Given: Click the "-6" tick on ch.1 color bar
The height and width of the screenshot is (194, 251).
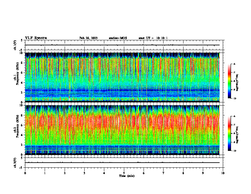Looking at the screenshot, I should click(234, 64).
